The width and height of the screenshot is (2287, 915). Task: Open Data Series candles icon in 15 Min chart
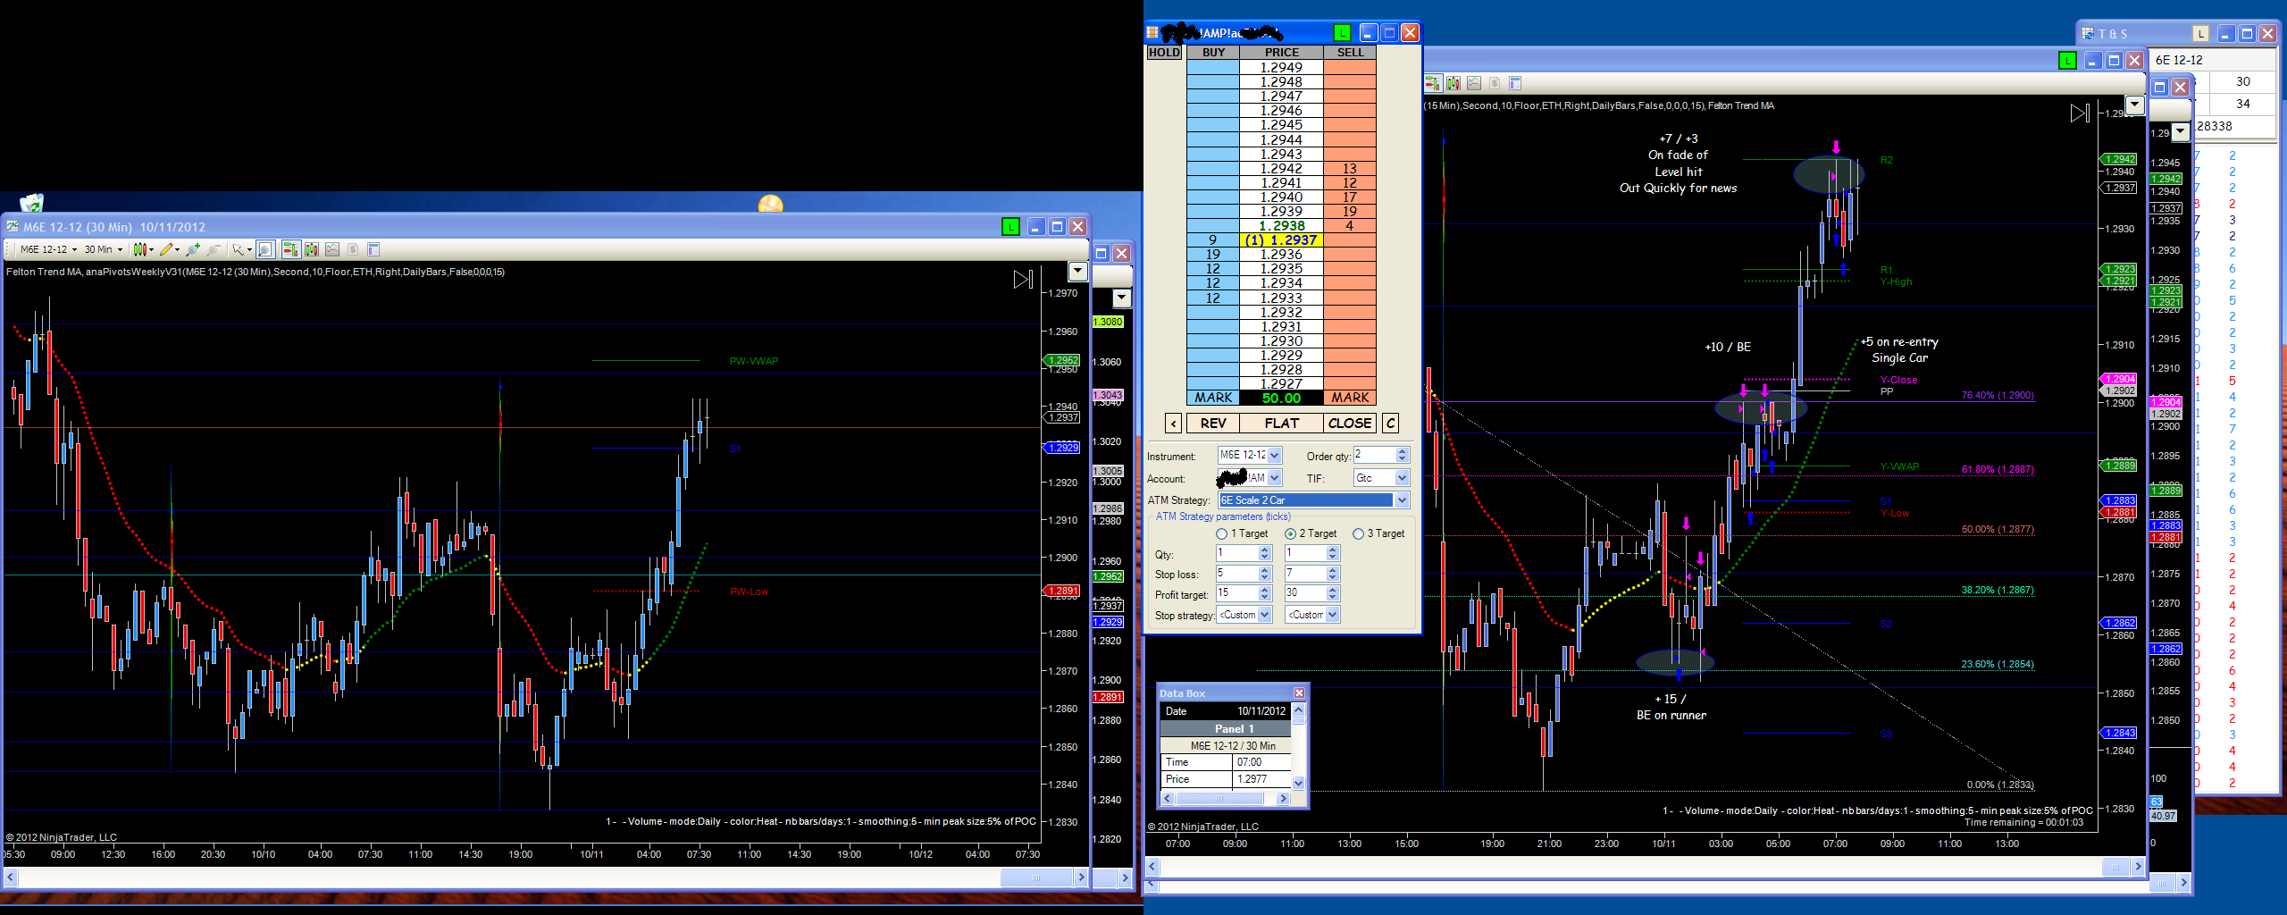coord(1453,83)
